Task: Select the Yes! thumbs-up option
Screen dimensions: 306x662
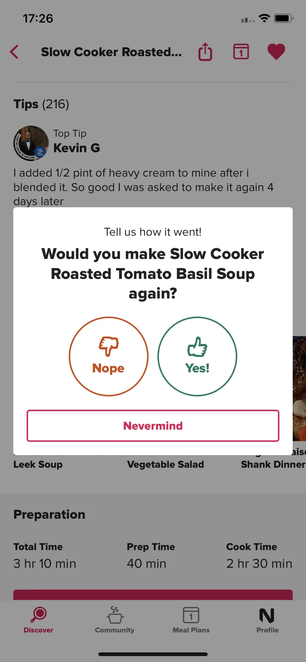Action: 197,356
